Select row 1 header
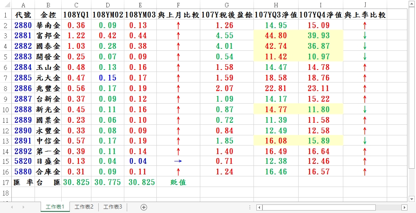The image size is (416, 213). point(6,15)
